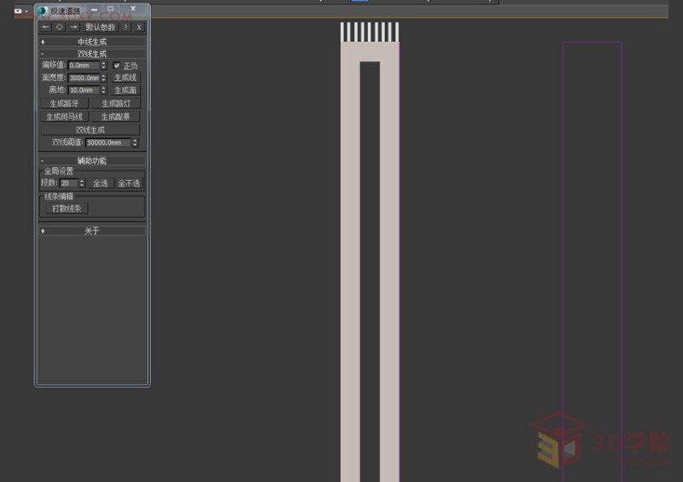
Task: Click the small X button beside the ? button
Action: (139, 27)
